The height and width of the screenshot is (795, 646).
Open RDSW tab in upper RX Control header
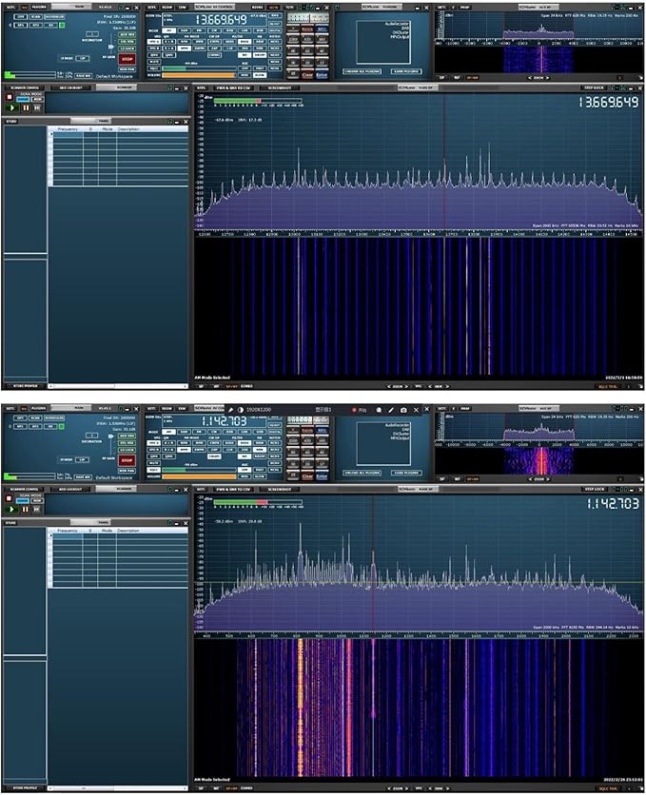(x=257, y=7)
